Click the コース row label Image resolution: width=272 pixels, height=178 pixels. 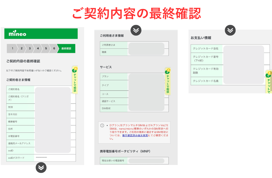point(105,94)
